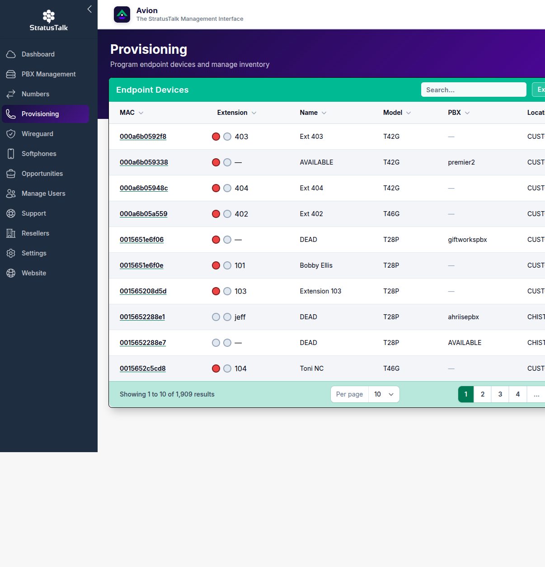Click red status dot for extension 101

tap(216, 265)
